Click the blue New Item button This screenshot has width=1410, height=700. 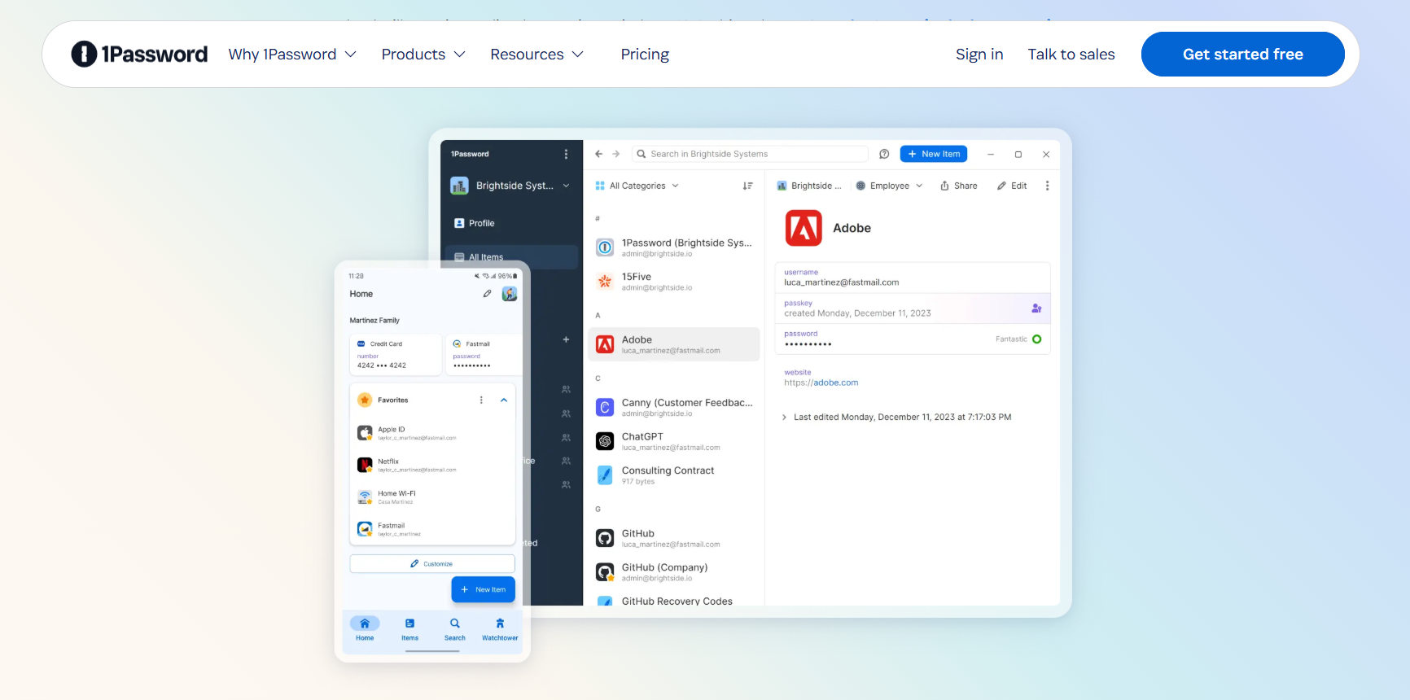tap(934, 154)
